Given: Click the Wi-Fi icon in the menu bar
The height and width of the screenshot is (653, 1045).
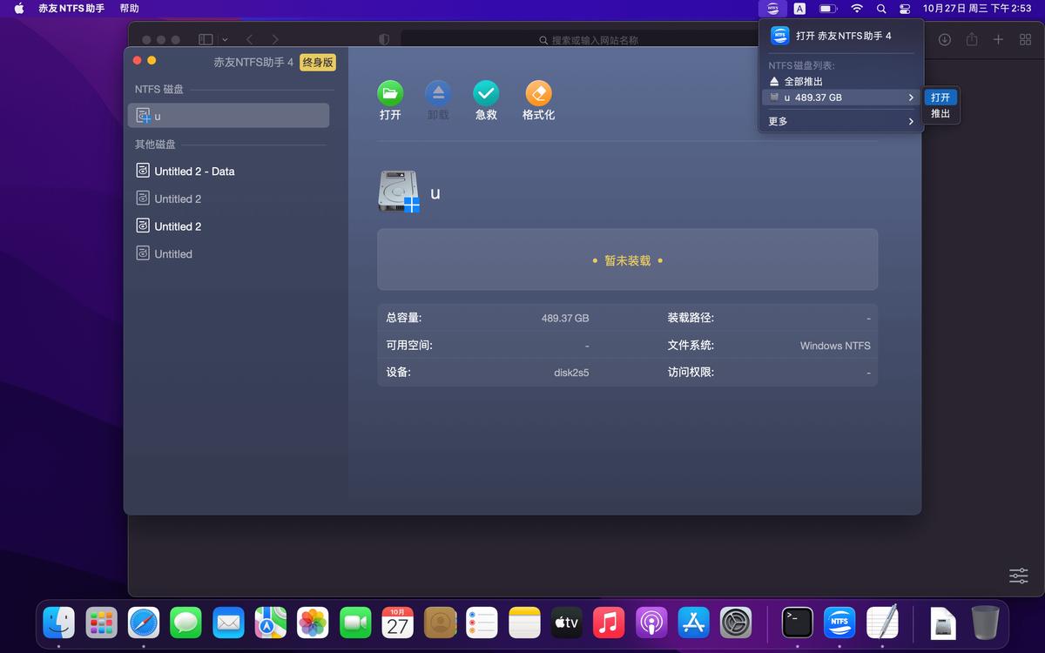Looking at the screenshot, I should coord(856,9).
